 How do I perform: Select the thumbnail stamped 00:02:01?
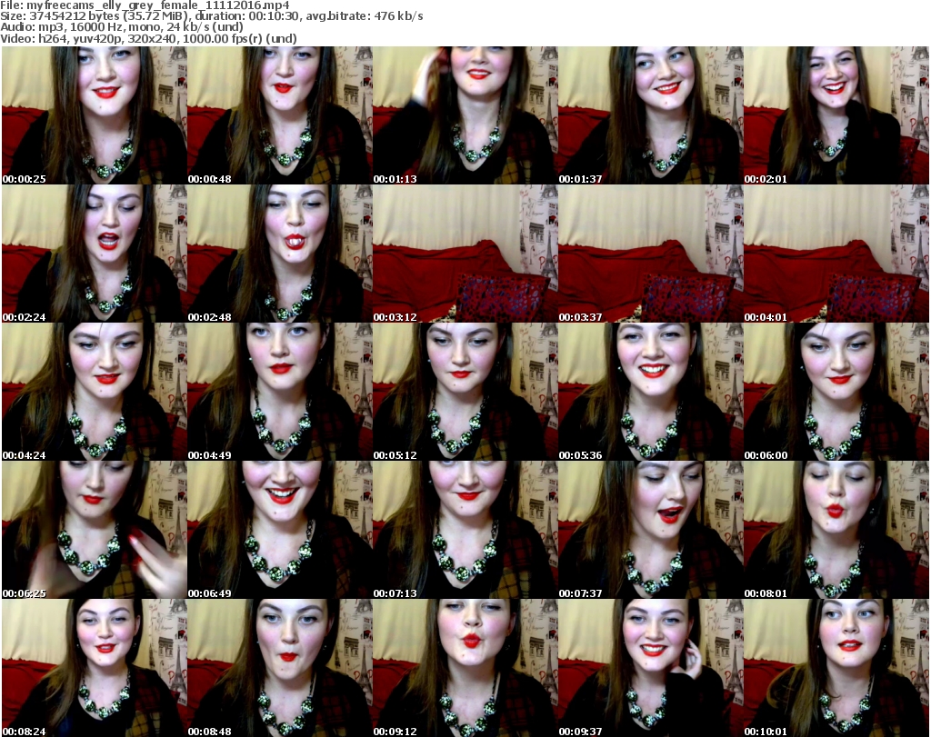(x=836, y=115)
